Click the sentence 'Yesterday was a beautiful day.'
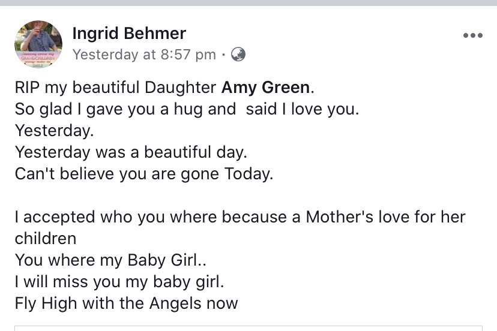The image size is (497, 331). tap(131, 152)
